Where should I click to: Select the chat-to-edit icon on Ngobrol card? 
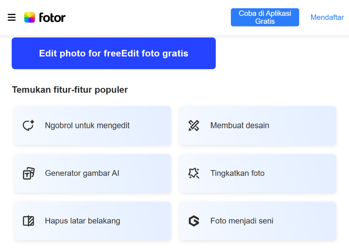(x=29, y=125)
